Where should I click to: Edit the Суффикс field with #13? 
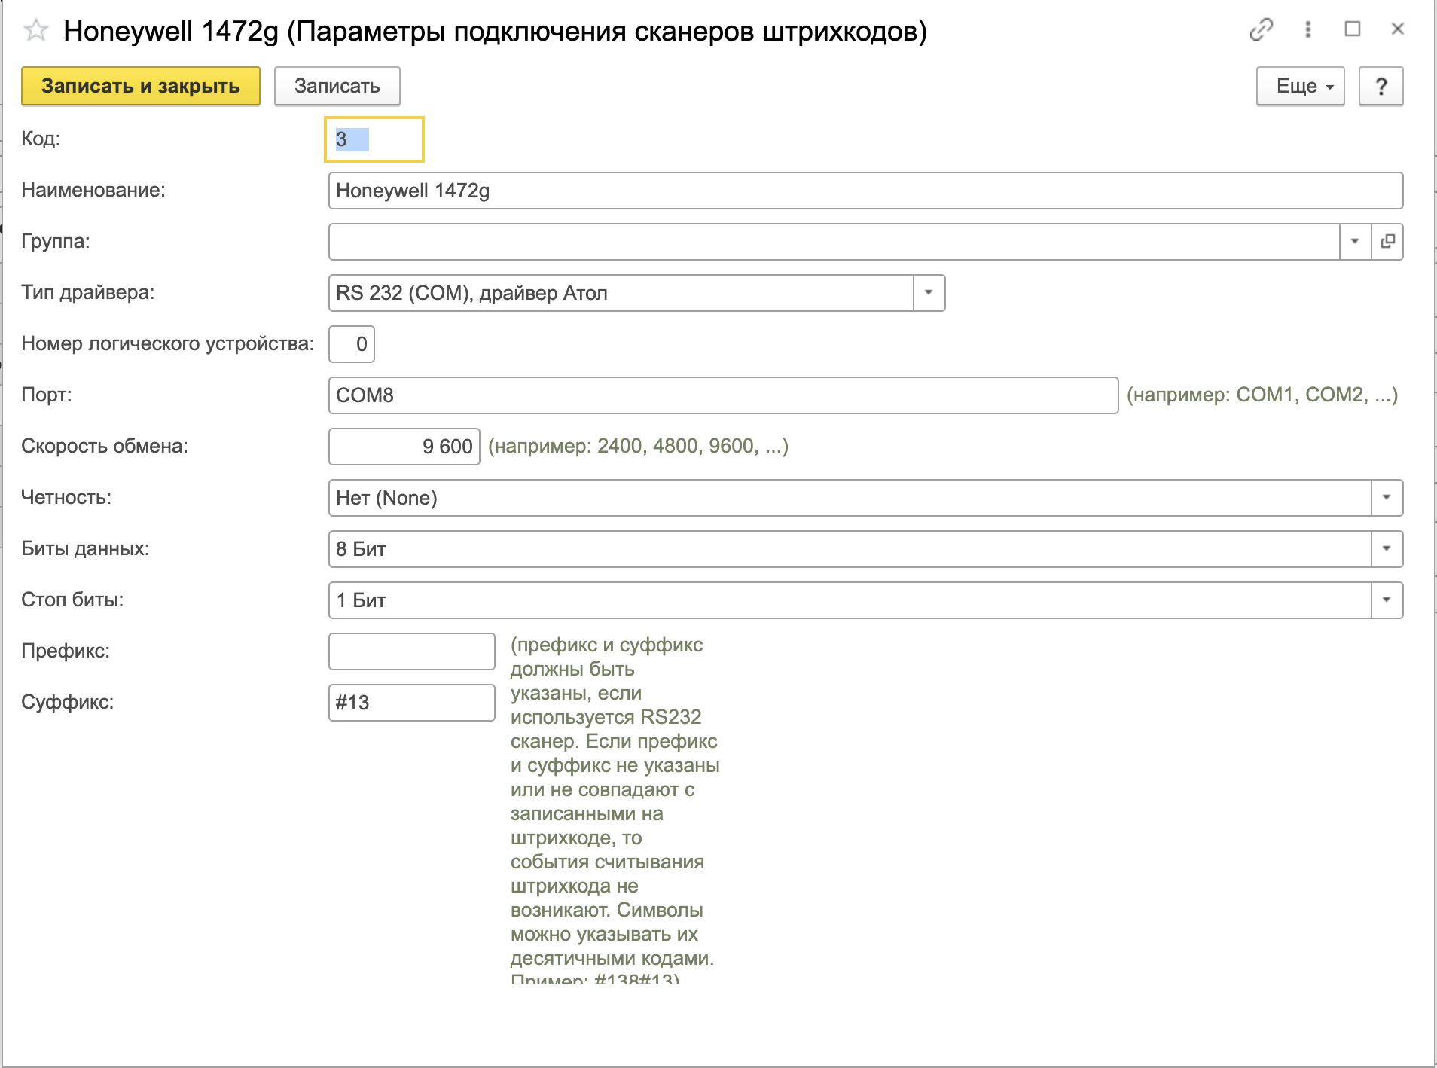[x=412, y=703]
